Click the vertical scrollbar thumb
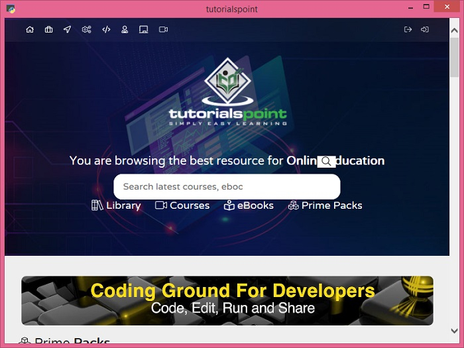This screenshot has width=464, height=348. 454,58
